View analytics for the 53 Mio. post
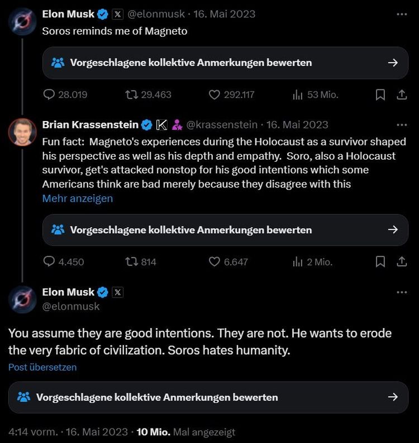 pyautogui.click(x=297, y=95)
